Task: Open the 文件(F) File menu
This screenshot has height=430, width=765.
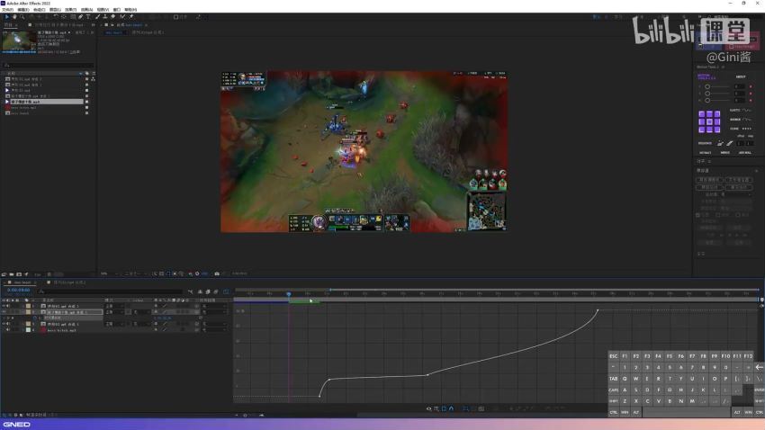Action: point(8,10)
